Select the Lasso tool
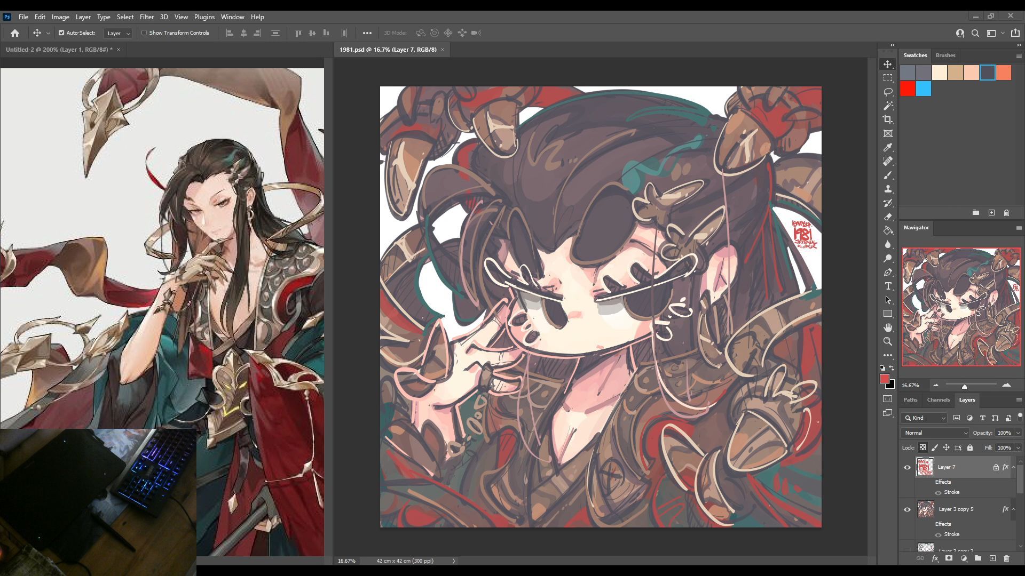 tap(888, 92)
